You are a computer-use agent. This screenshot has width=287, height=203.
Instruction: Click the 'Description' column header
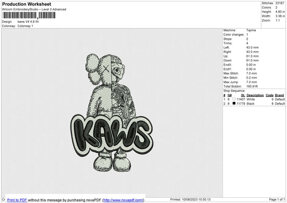[x=255, y=95]
